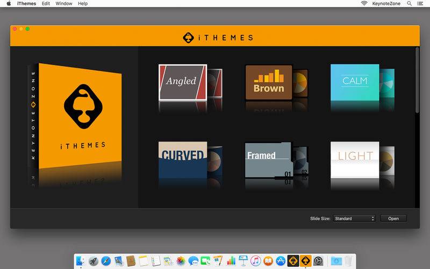Launch Pages from the dock

(x=218, y=261)
